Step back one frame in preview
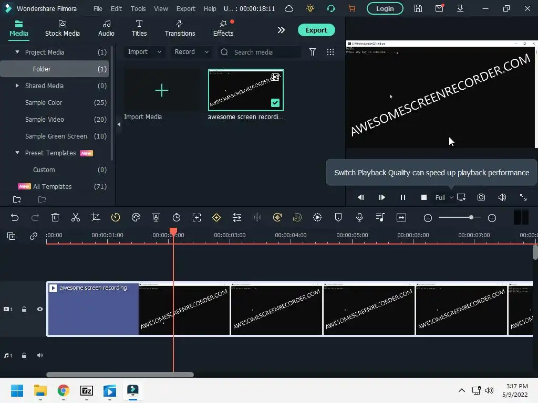Viewport: 538px width, 403px height. pos(360,197)
